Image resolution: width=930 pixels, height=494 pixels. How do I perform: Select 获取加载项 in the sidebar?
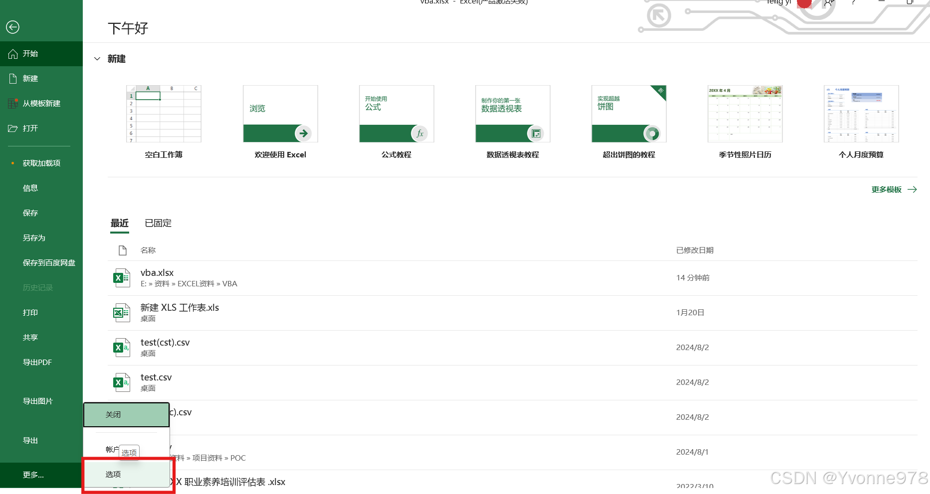[41, 163]
